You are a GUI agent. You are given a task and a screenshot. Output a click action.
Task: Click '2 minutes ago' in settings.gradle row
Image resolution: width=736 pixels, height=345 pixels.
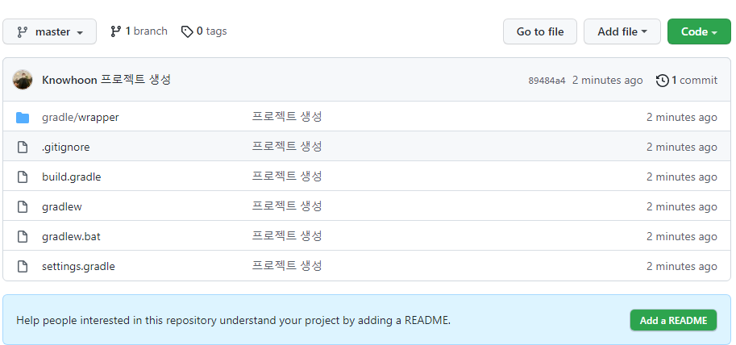[x=681, y=267]
